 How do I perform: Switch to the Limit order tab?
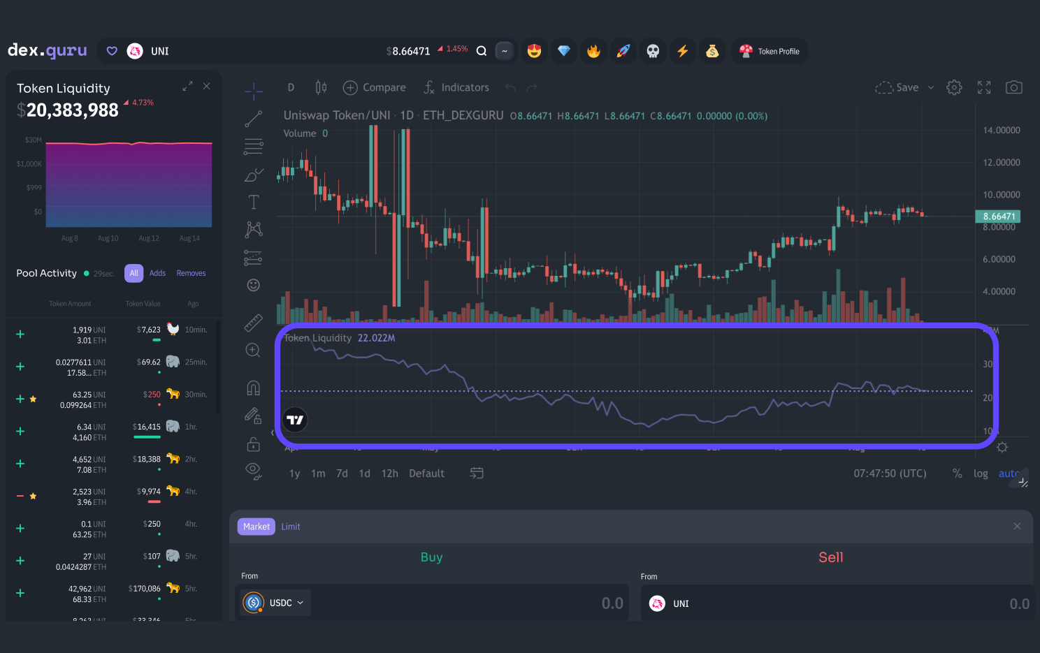point(291,527)
